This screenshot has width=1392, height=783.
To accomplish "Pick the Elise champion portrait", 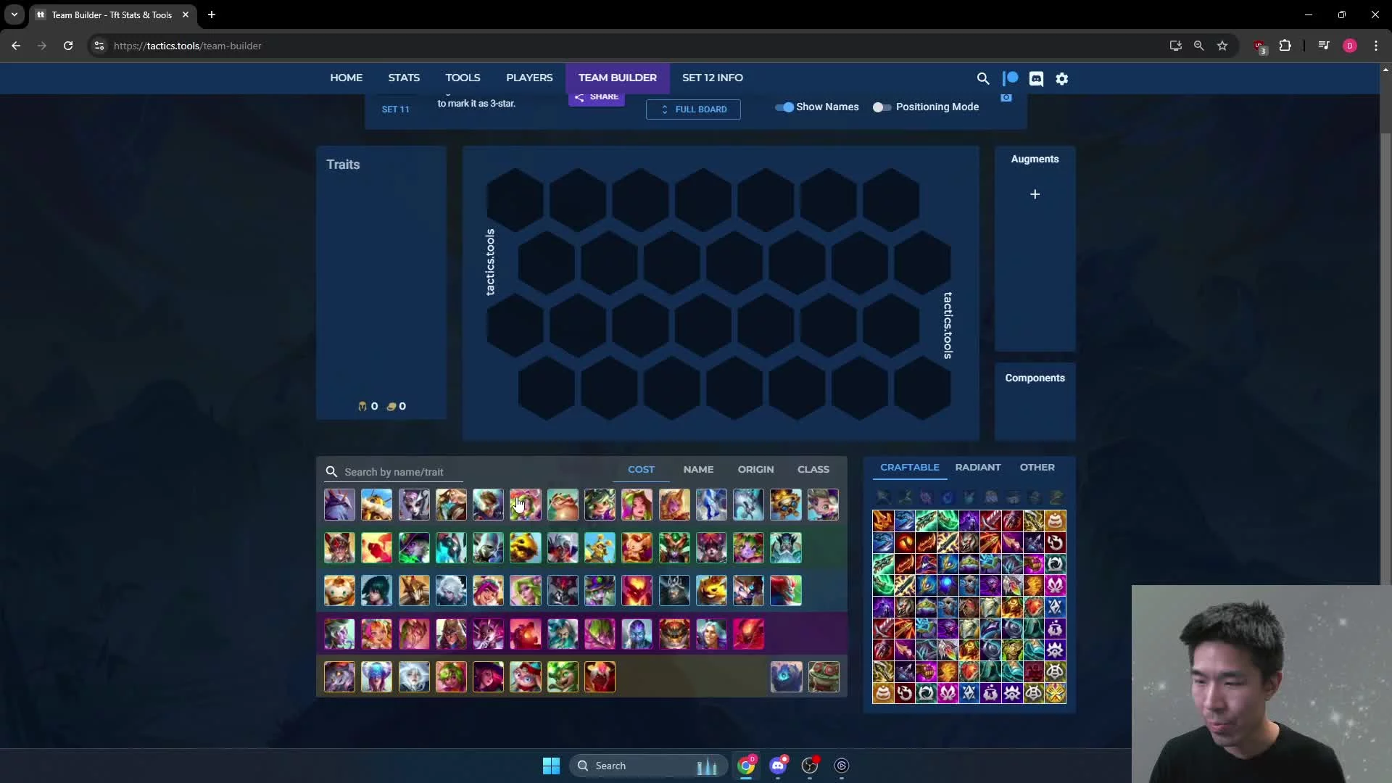I will click(x=414, y=505).
